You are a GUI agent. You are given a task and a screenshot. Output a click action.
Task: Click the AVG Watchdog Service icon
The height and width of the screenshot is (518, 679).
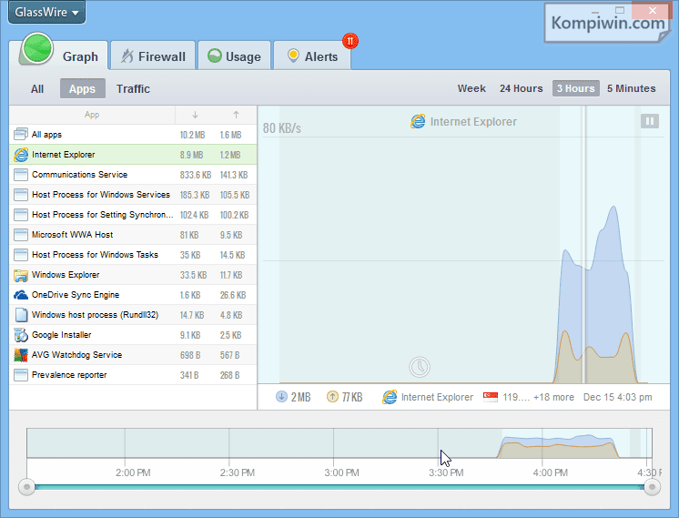pos(21,355)
